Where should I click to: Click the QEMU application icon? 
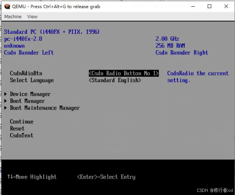tap(7, 7)
